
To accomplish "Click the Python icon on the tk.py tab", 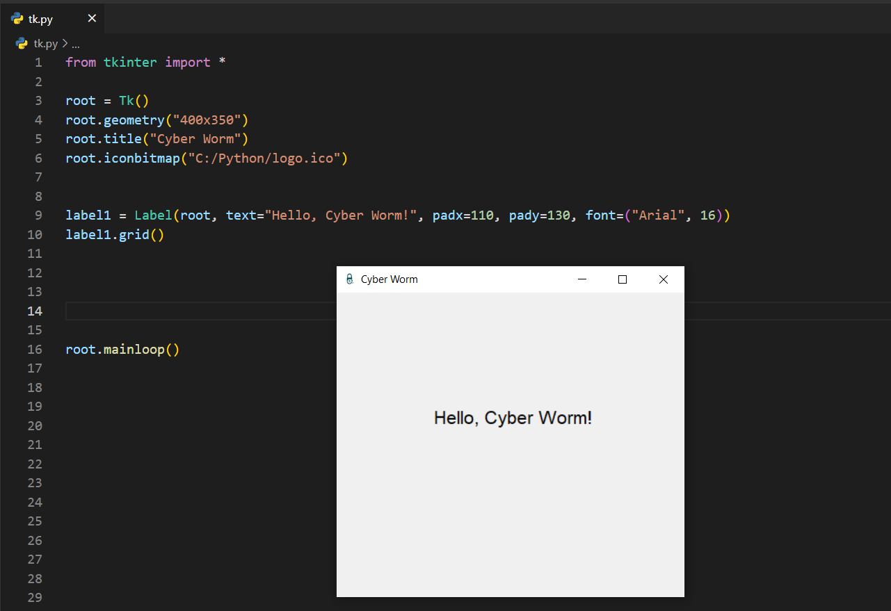I will point(17,19).
